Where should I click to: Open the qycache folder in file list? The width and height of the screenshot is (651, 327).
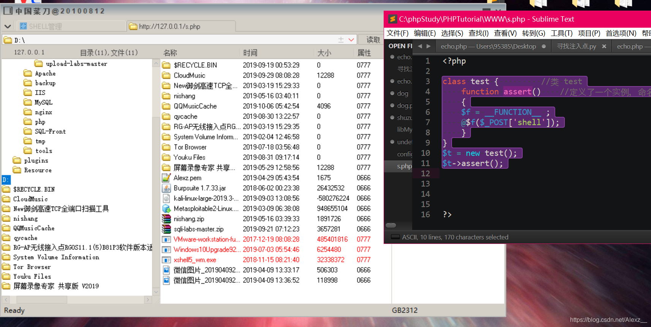(x=185, y=116)
